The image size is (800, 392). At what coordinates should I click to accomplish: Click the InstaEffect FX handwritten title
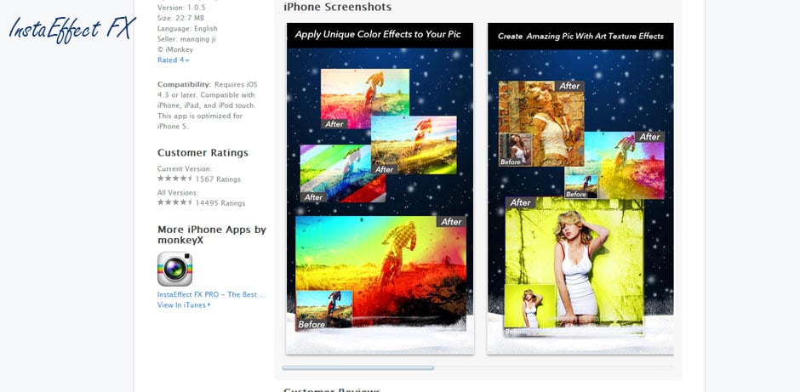pyautogui.click(x=72, y=29)
